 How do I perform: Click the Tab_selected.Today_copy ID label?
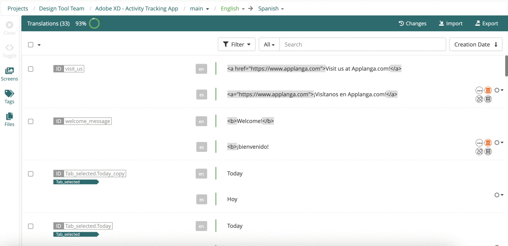click(90, 174)
